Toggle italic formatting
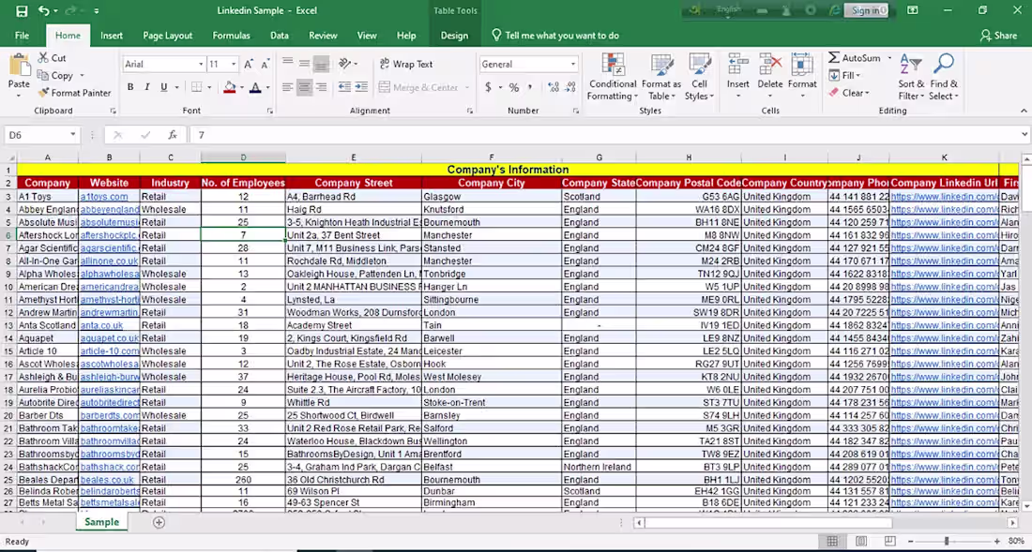This screenshot has height=552, width=1032. tap(146, 87)
